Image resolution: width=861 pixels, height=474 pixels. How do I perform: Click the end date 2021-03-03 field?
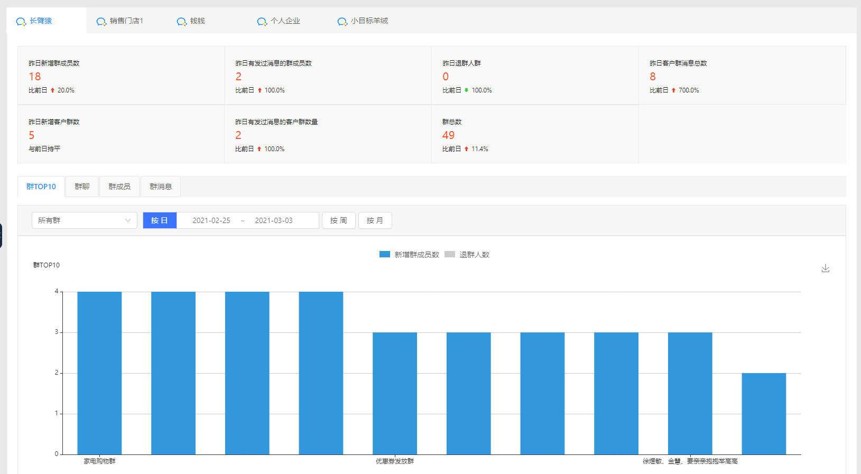[x=274, y=220]
